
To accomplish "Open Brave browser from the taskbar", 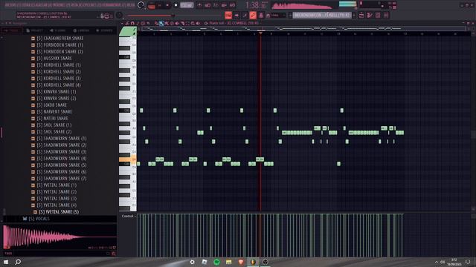I will [x=241, y=262].
